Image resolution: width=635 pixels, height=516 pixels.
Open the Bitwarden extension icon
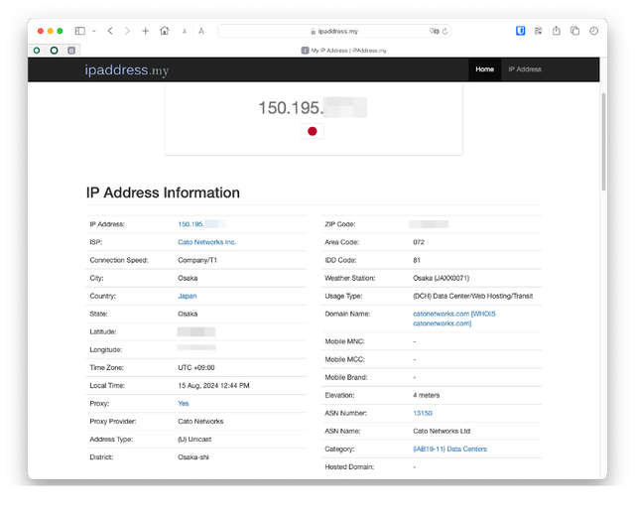tap(520, 31)
